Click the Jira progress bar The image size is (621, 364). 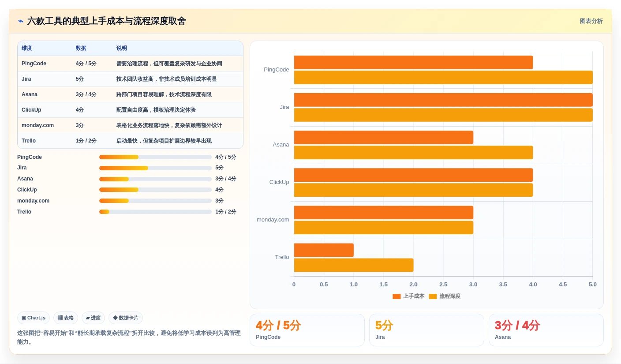(x=155, y=168)
